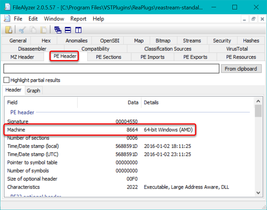This screenshot has height=210, width=267.
Task: Switch to the PE Sections tab
Action: point(108,57)
